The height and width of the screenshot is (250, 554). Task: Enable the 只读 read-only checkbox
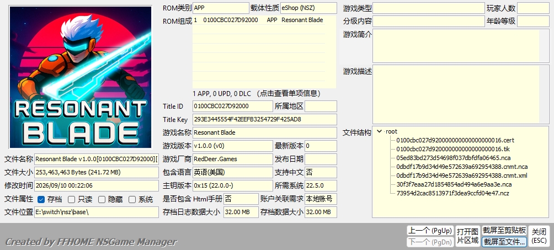tap(71, 199)
